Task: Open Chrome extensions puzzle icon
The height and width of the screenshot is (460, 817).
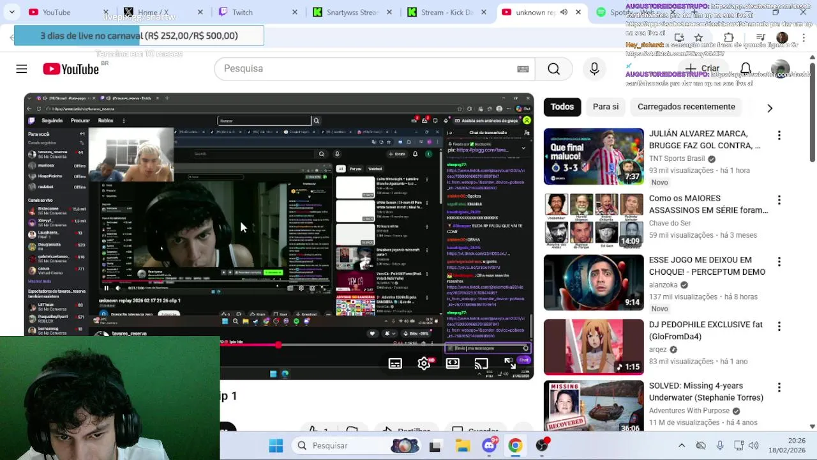Action: 729,38
